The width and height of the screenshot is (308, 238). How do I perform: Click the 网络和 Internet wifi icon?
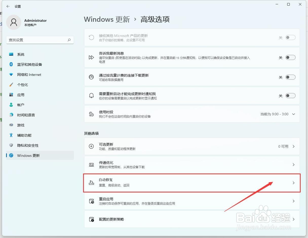[x=11, y=75]
